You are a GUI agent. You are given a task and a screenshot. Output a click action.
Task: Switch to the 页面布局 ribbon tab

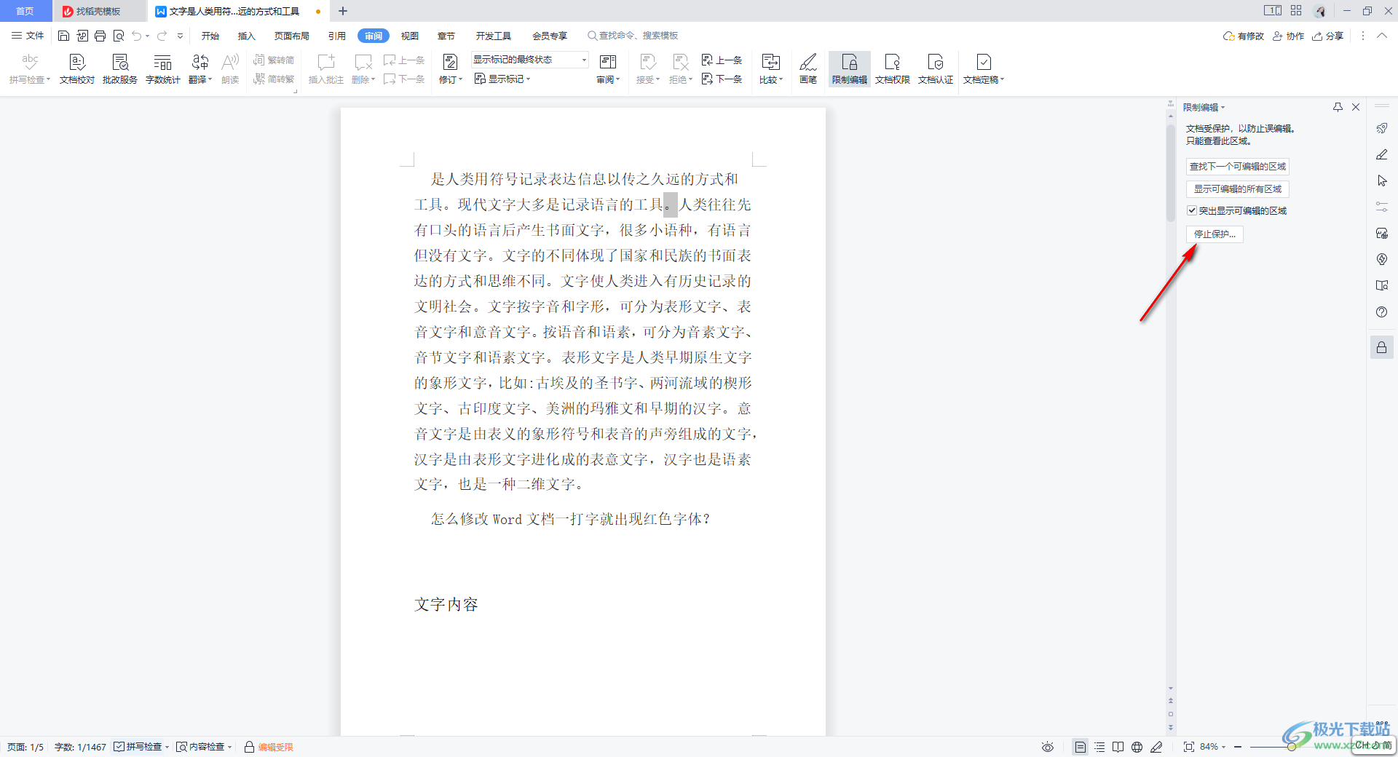click(x=292, y=36)
